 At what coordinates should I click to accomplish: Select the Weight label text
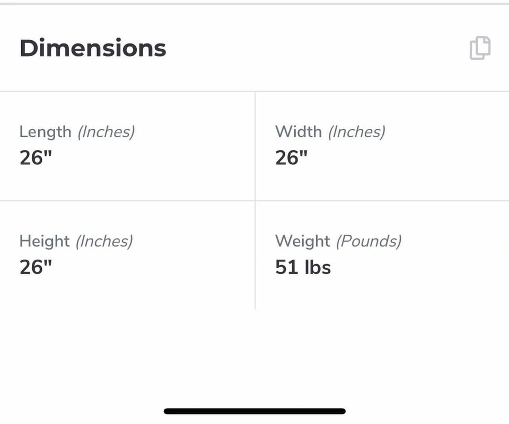302,241
